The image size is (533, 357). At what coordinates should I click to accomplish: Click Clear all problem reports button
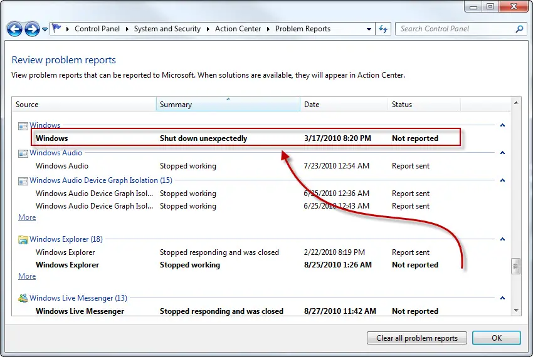[417, 338]
